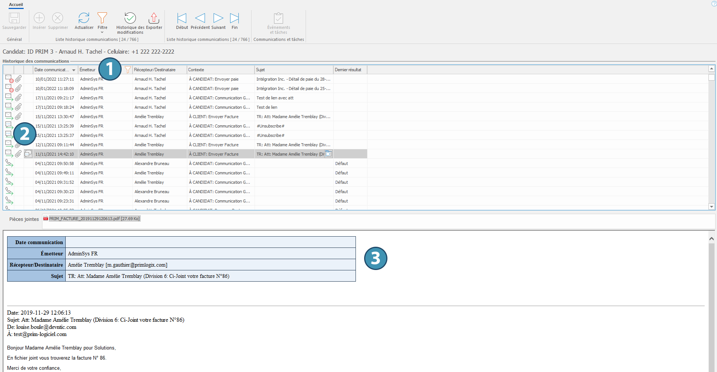Image resolution: width=717 pixels, height=372 pixels.
Task: Click the help icon at top right
Action: [714, 4]
